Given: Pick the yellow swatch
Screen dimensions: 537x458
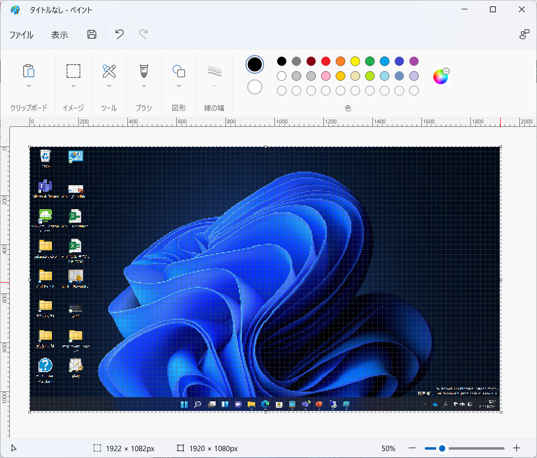Looking at the screenshot, I should pos(355,61).
